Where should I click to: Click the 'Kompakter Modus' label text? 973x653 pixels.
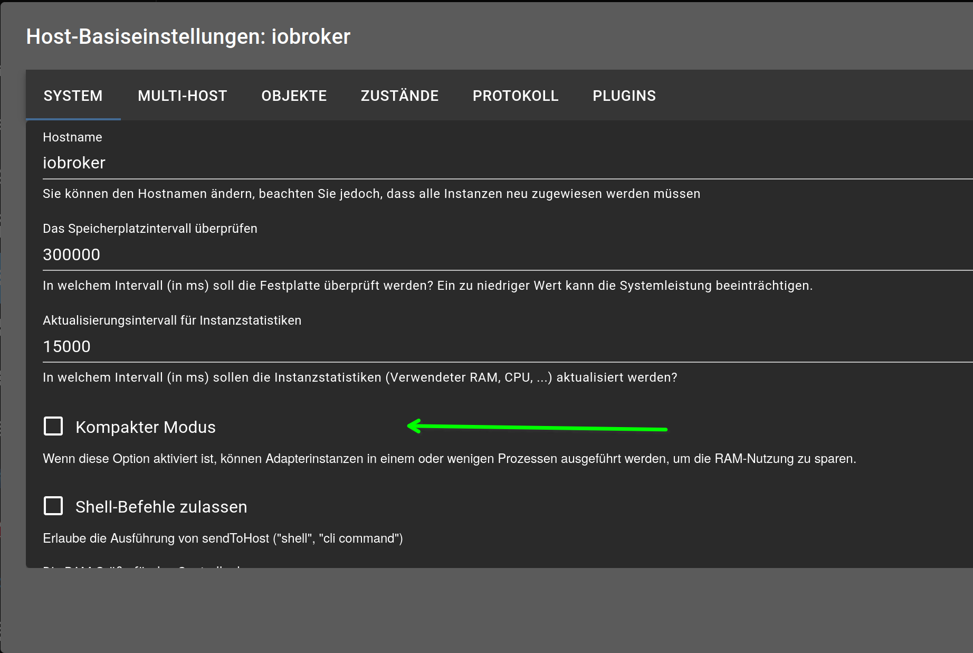(x=146, y=427)
